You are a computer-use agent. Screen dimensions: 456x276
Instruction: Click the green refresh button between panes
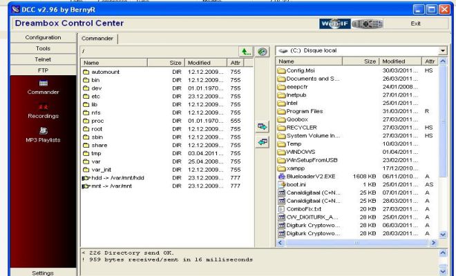click(263, 52)
